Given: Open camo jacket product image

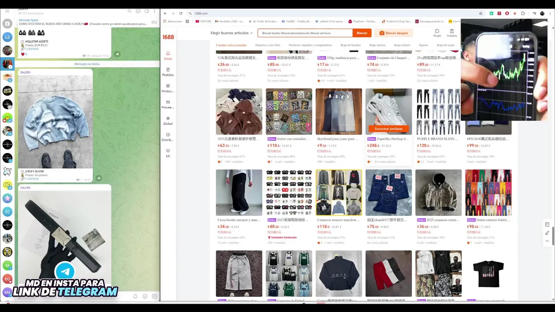Looking at the screenshot, I should coord(438,192).
